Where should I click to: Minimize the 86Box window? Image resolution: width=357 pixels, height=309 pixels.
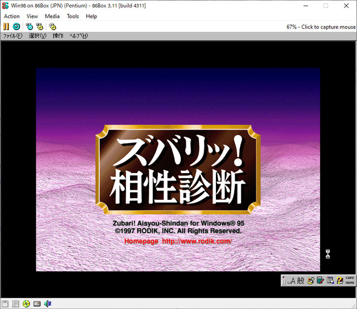click(306, 6)
